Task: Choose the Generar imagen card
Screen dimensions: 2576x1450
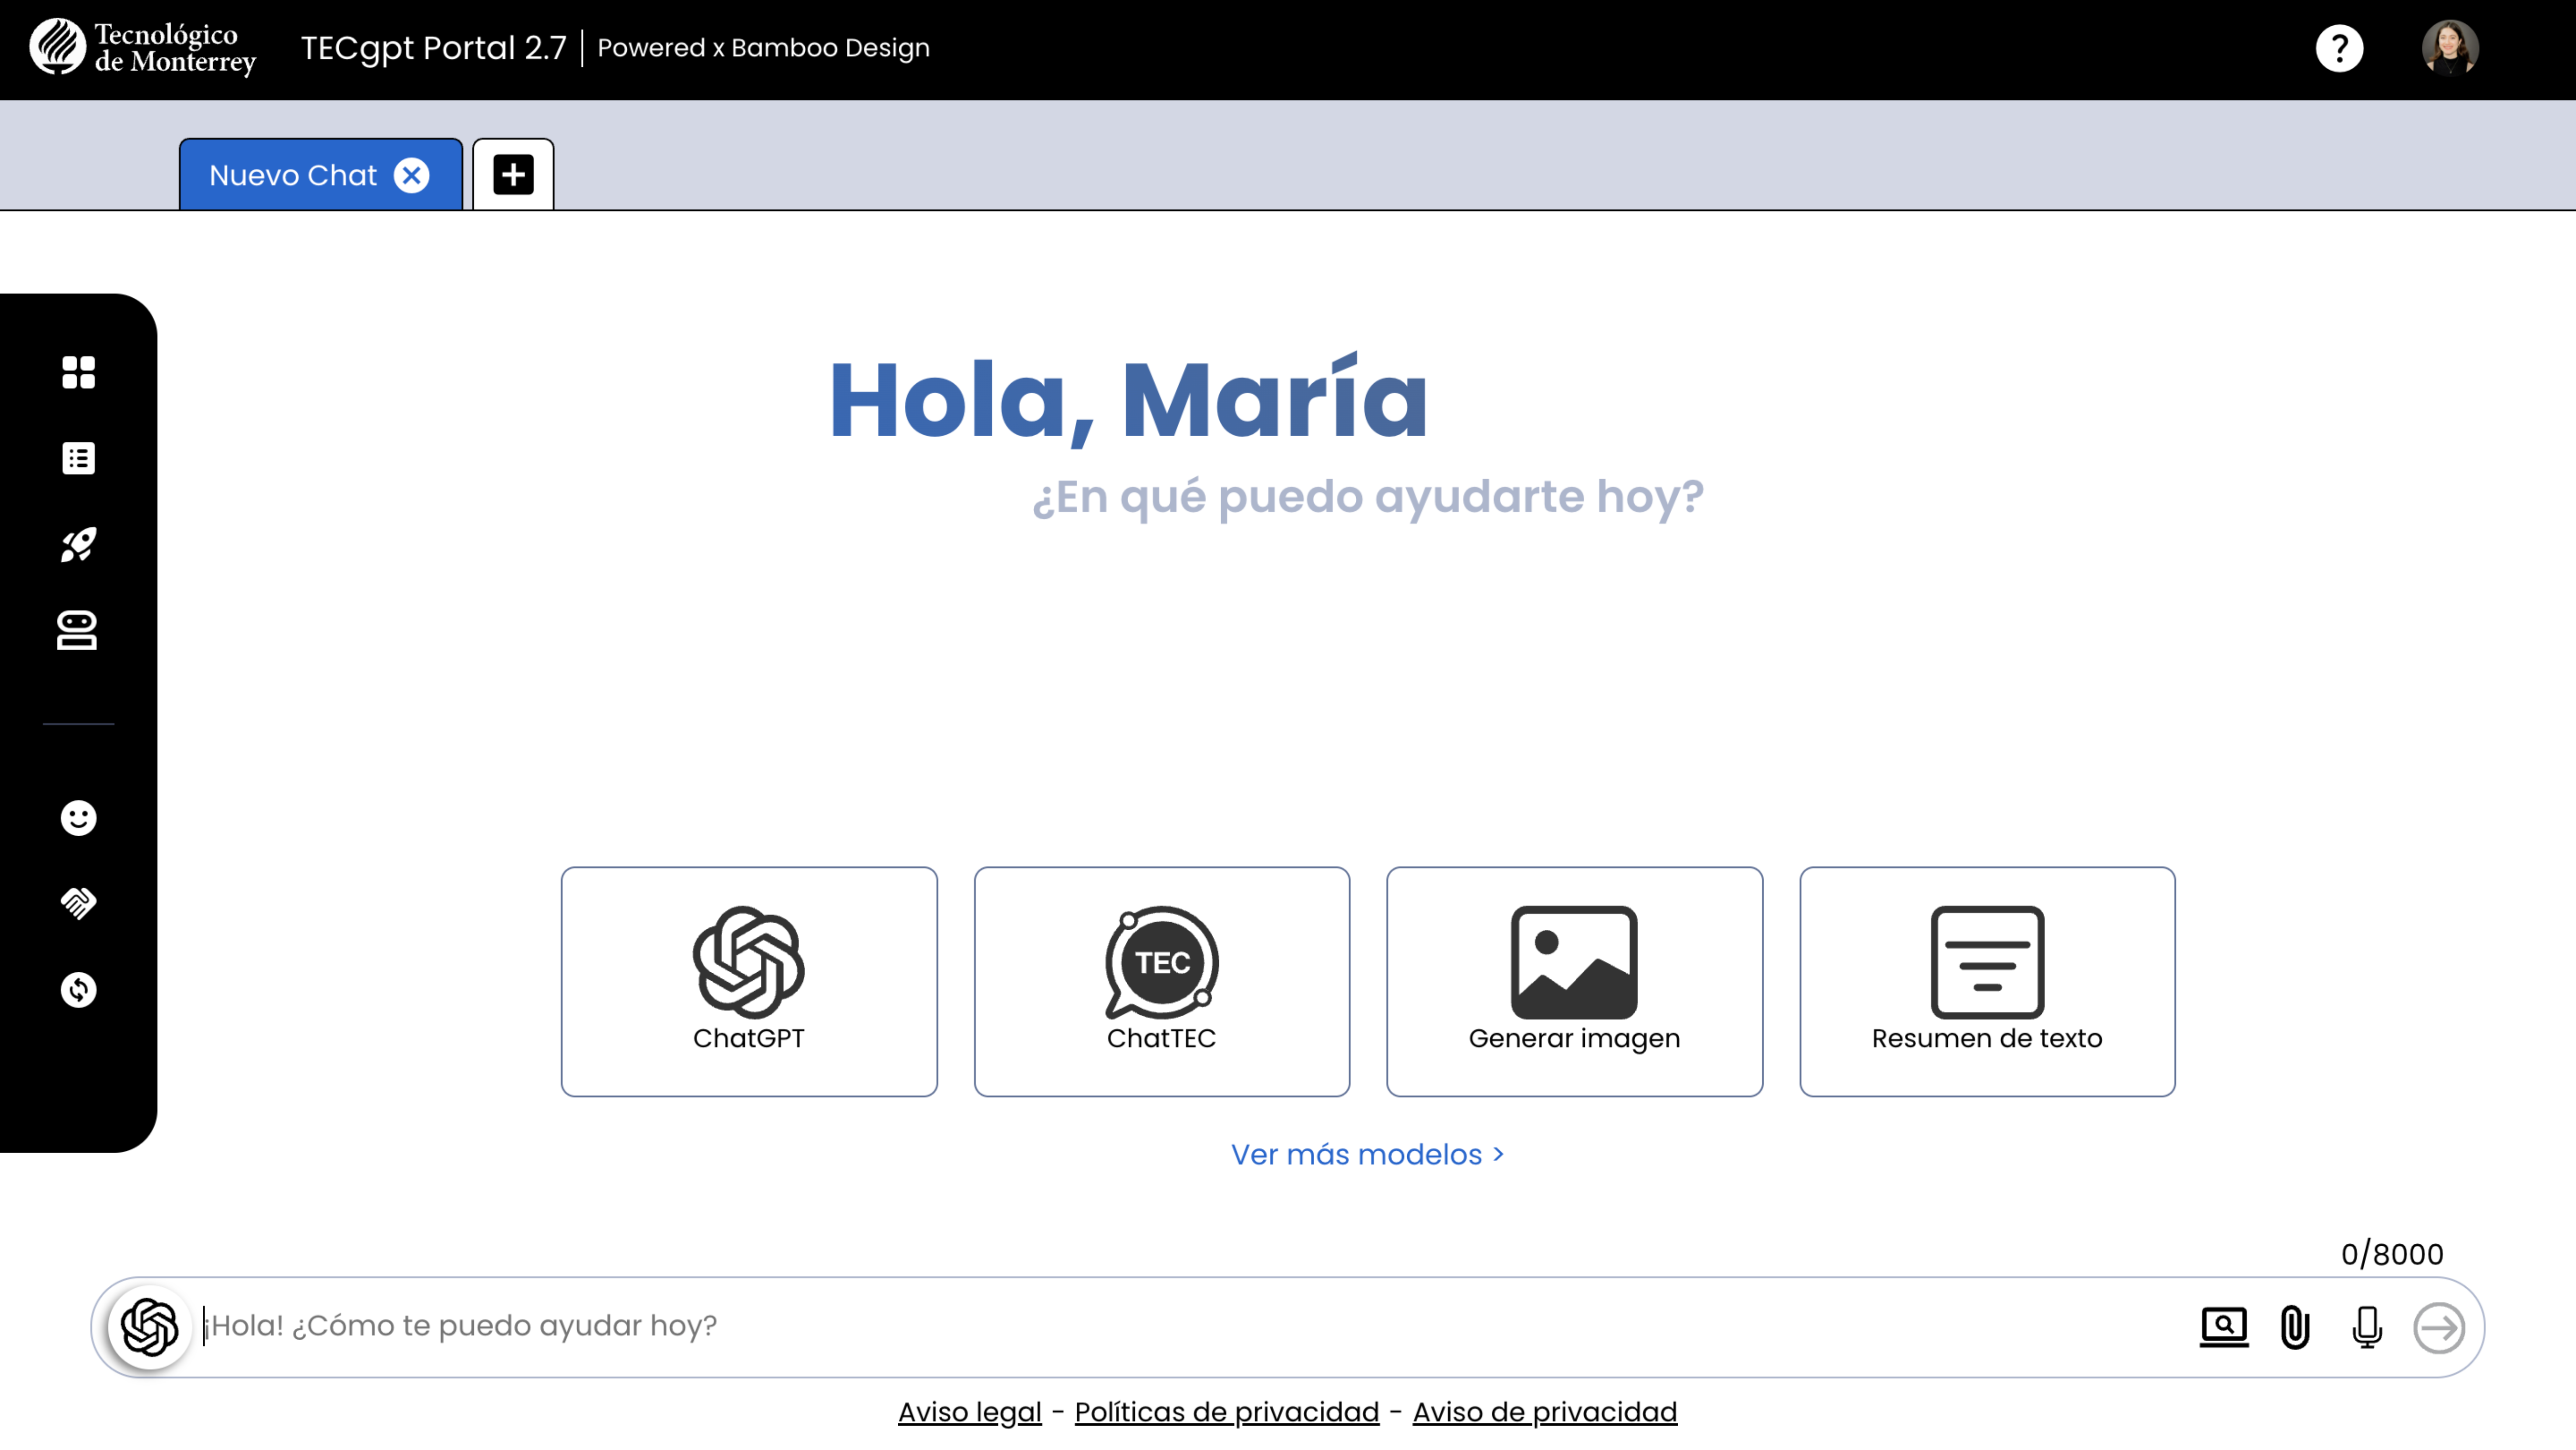Action: click(1574, 982)
